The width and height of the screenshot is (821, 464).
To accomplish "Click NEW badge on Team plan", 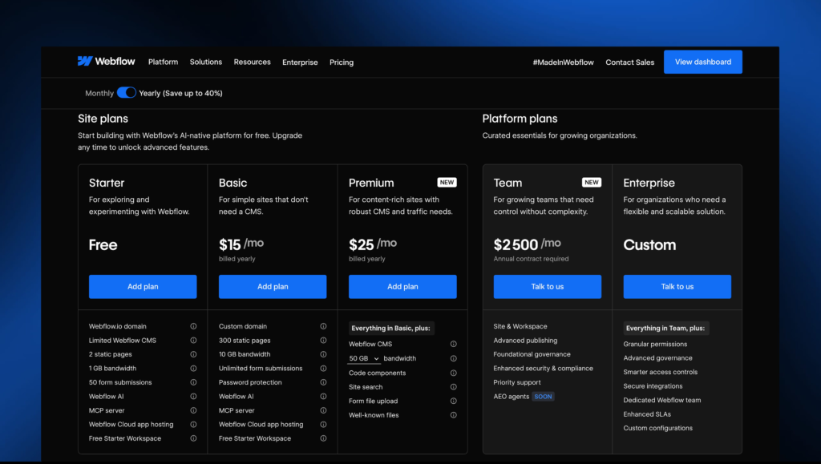I will click(x=592, y=183).
